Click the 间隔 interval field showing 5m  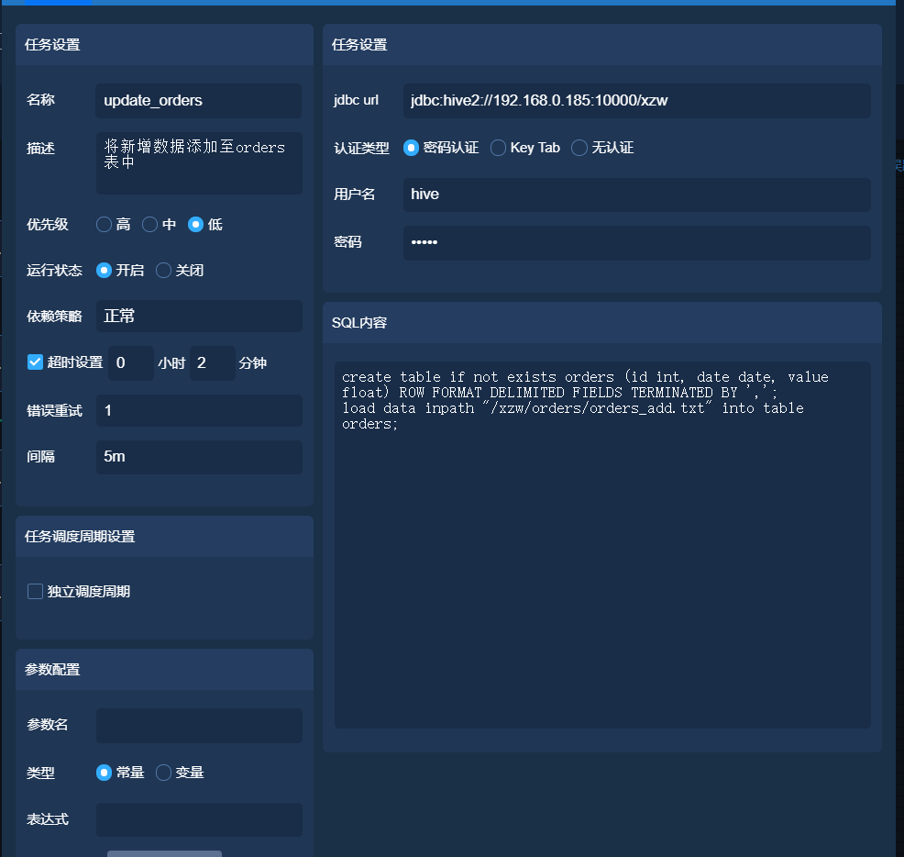pos(199,457)
